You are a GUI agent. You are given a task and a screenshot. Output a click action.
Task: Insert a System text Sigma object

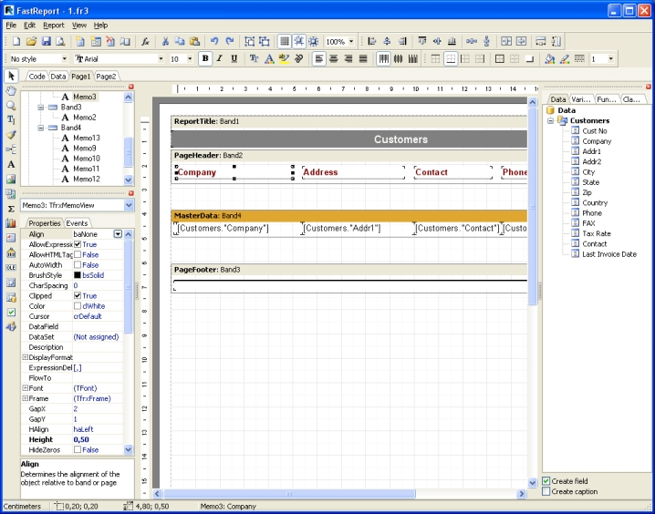coord(11,209)
